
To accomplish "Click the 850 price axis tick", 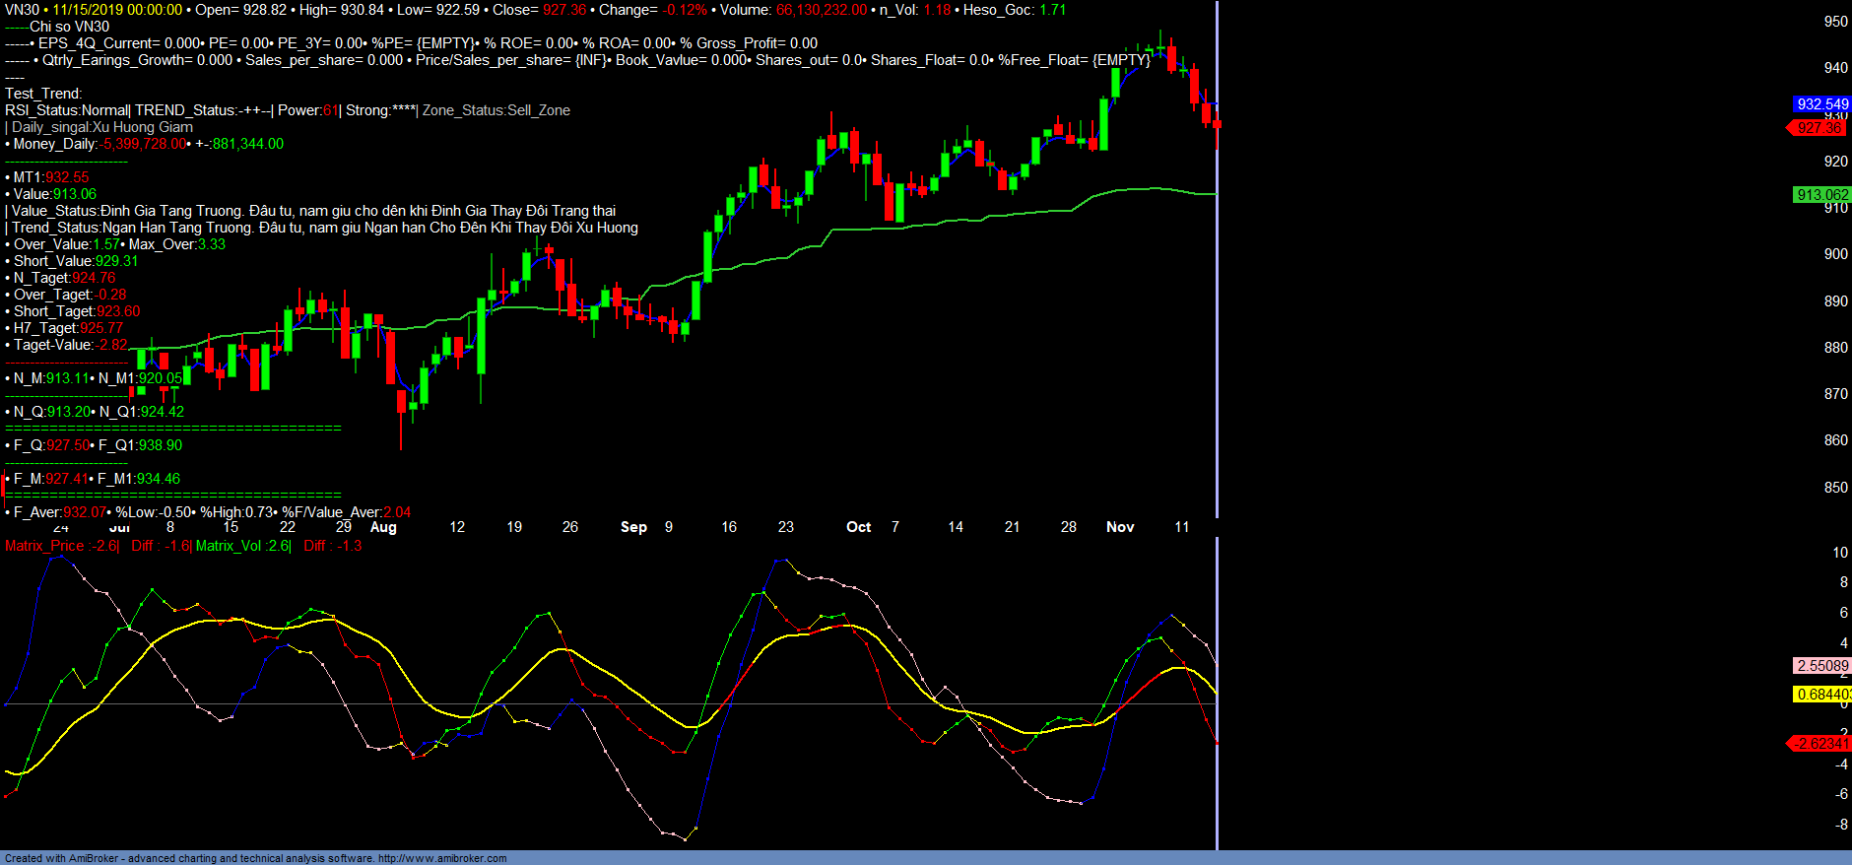I will tap(1835, 488).
